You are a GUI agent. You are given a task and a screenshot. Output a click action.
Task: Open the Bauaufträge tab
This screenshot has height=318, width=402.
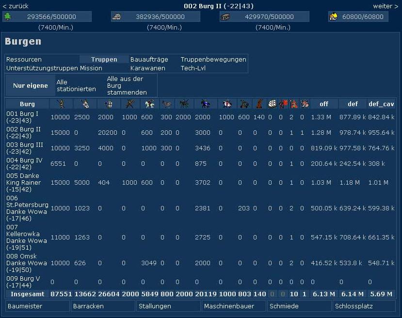pyautogui.click(x=149, y=59)
